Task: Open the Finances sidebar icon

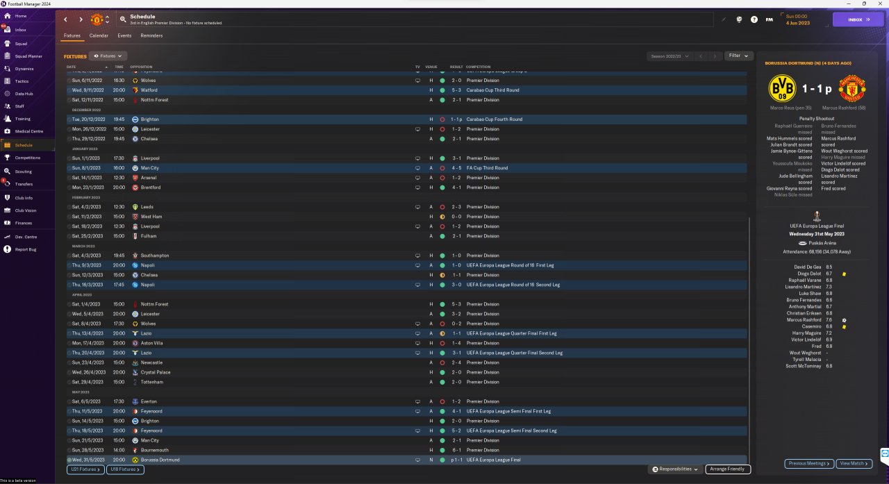Action: pyautogui.click(x=7, y=223)
